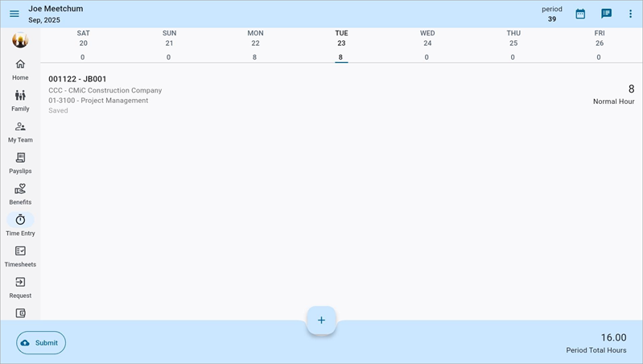Select Thursday 25 day tab
The image size is (643, 364).
(x=513, y=45)
